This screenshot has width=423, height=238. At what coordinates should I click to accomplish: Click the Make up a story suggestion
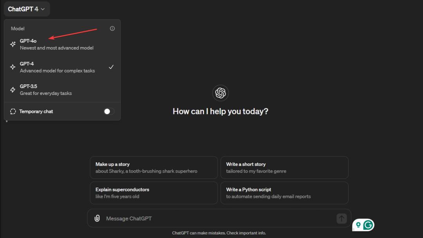click(154, 167)
